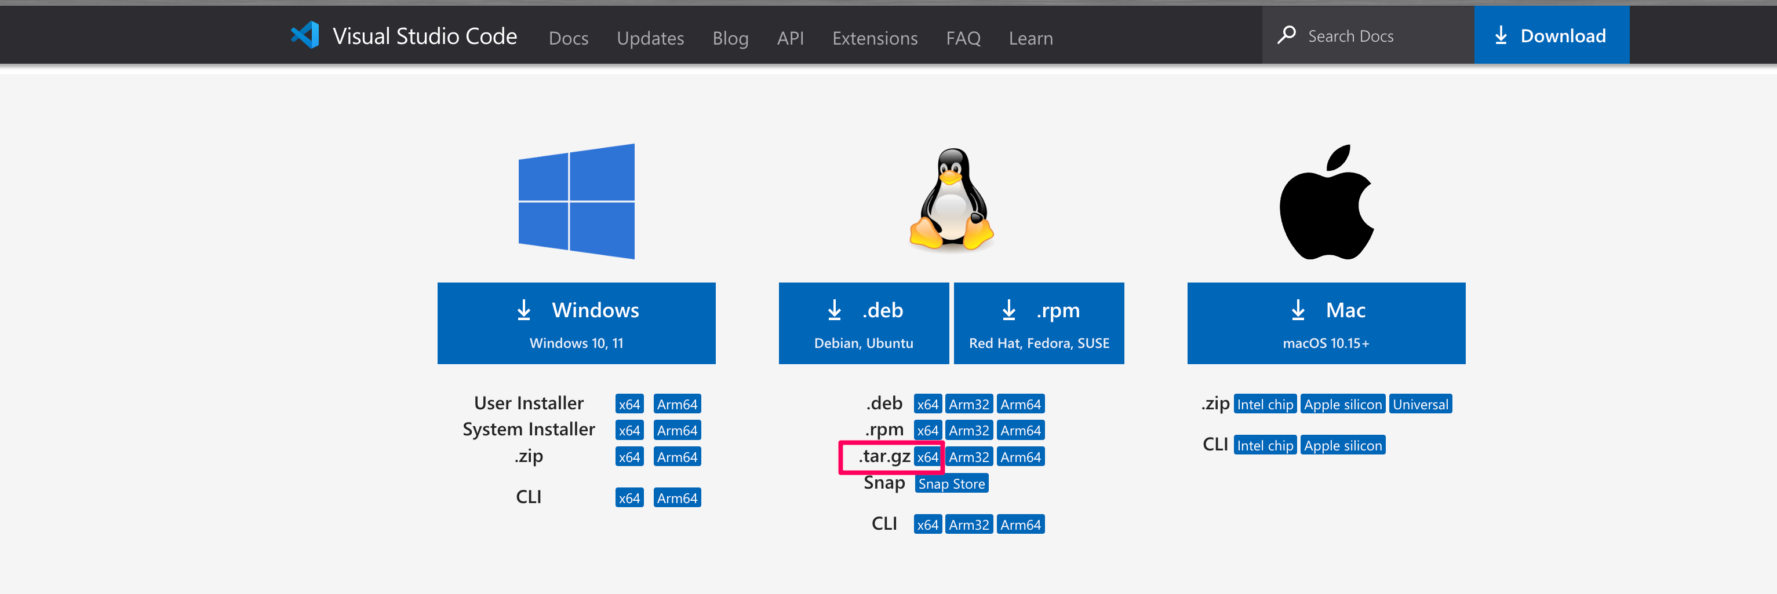Download Mac CLI for Apple silicon
The height and width of the screenshot is (594, 1777).
[1343, 445]
